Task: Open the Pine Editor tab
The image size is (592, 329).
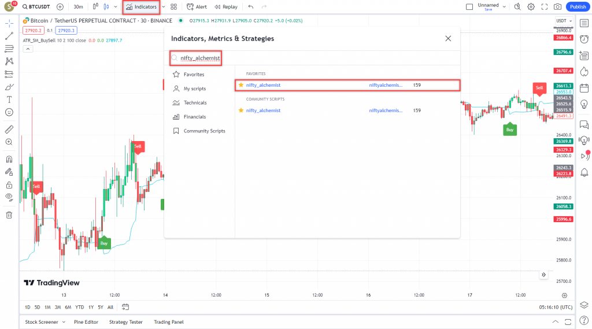Action: (x=86, y=322)
